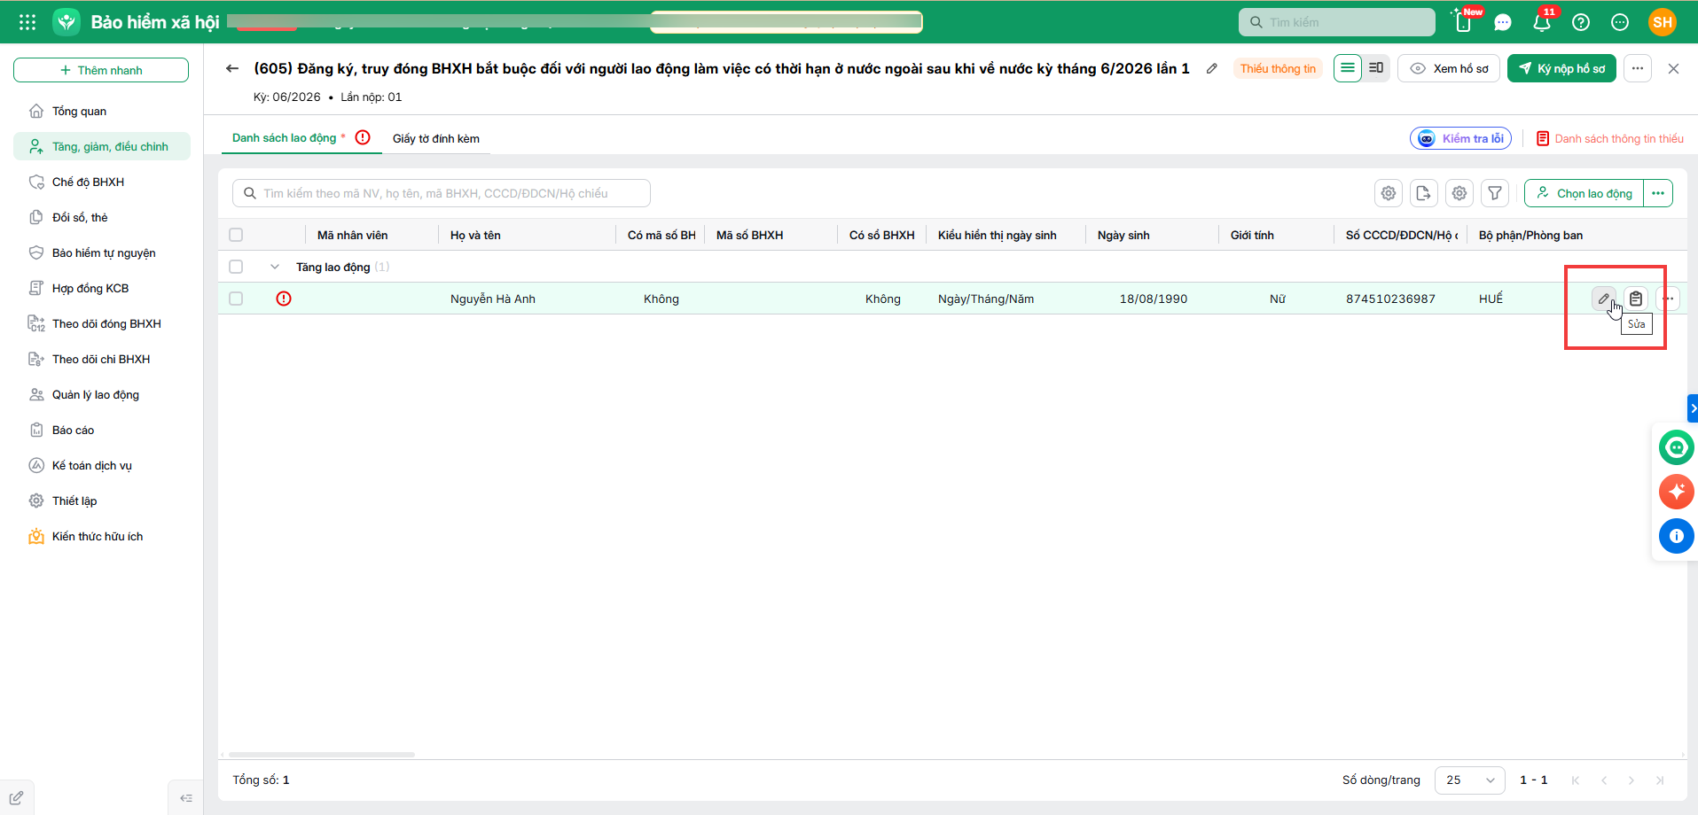
Task: Open Danh sách thông tin thiếu link
Action: [1609, 138]
